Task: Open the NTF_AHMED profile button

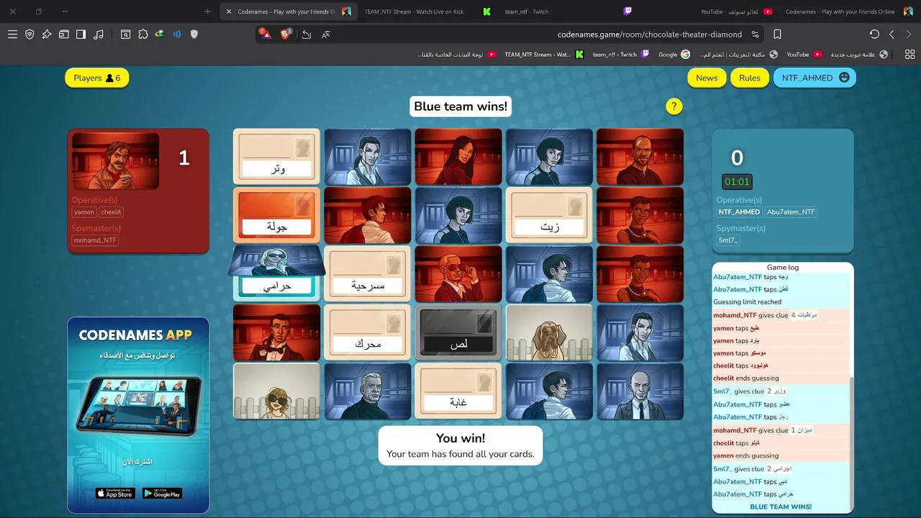Action: 815,78
